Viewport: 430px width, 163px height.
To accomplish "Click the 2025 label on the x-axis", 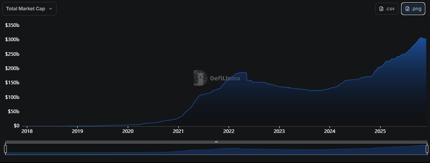I will pyautogui.click(x=380, y=131).
